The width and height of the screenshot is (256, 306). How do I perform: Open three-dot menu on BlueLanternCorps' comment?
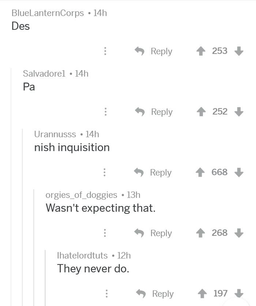[105, 51]
